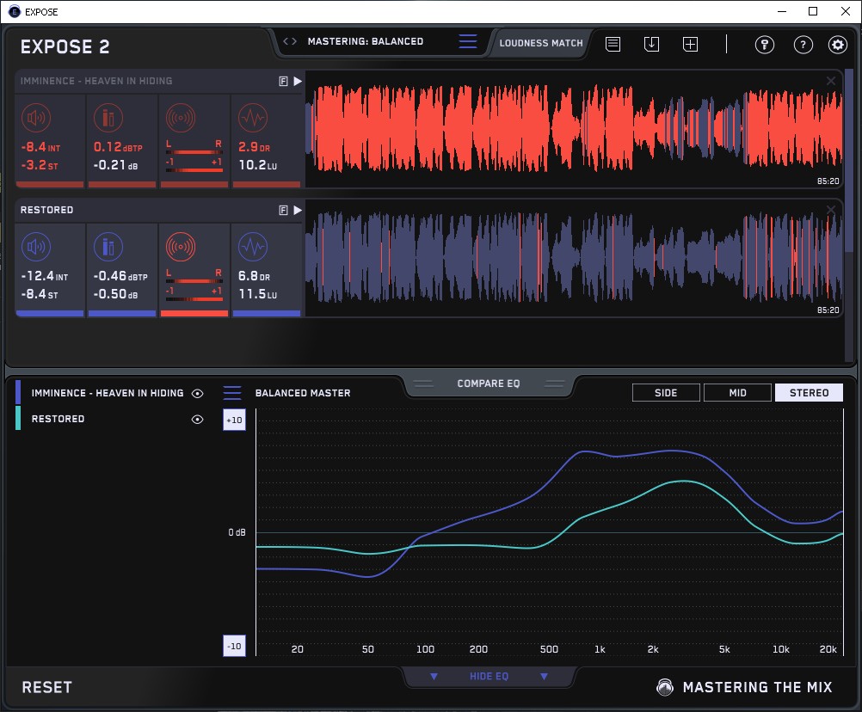Click the Compare EQ panel header
This screenshot has width=862, height=712.
coord(488,384)
